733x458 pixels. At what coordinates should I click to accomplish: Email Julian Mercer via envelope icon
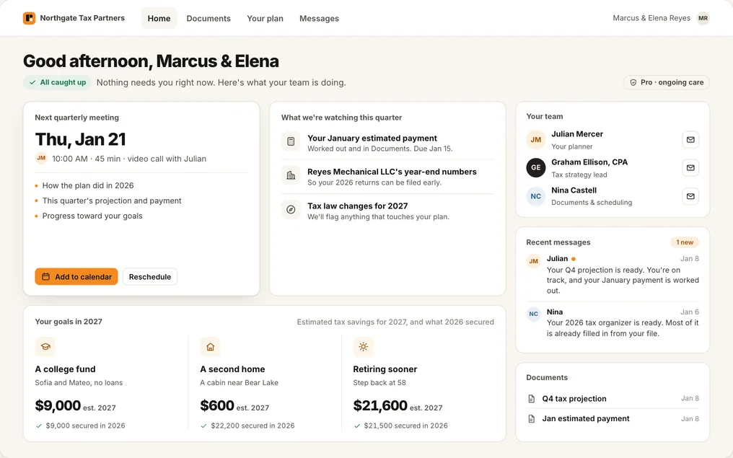tap(690, 140)
